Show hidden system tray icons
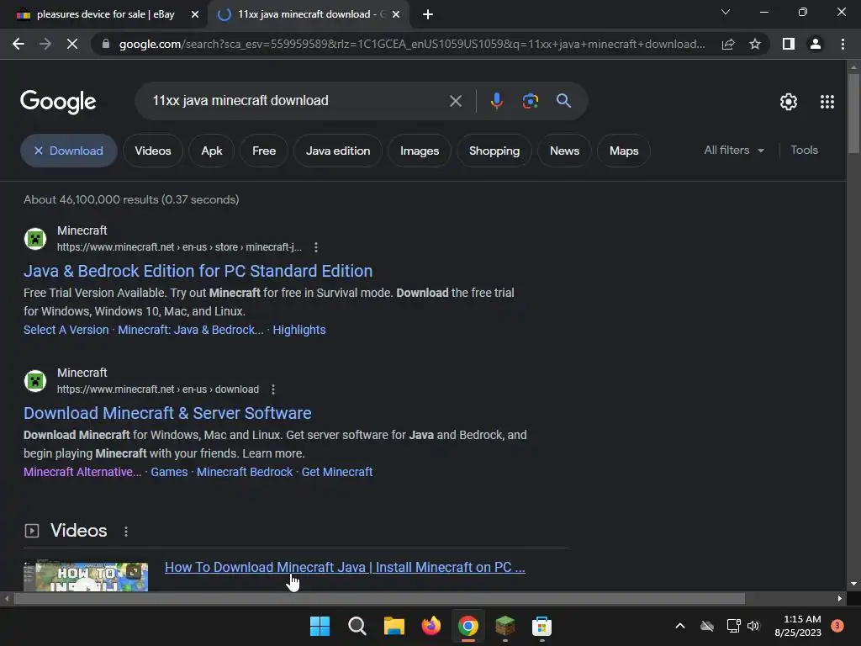 [679, 626]
